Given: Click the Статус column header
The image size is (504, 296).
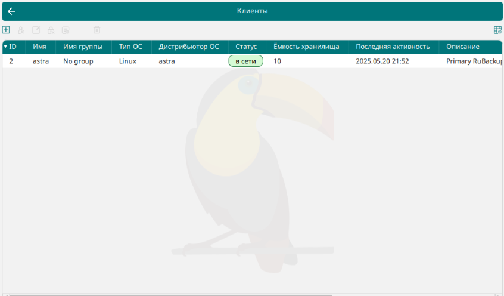Looking at the screenshot, I should (246, 47).
